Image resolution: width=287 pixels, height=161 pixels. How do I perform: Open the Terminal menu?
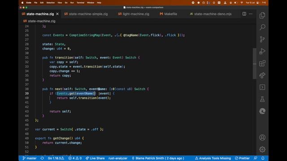[x=81, y=3]
